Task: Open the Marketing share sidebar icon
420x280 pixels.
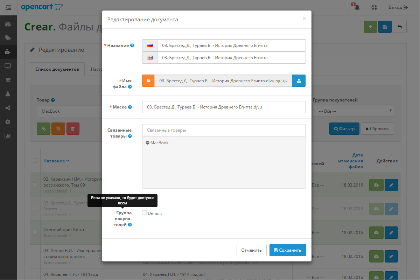Action: (8, 108)
